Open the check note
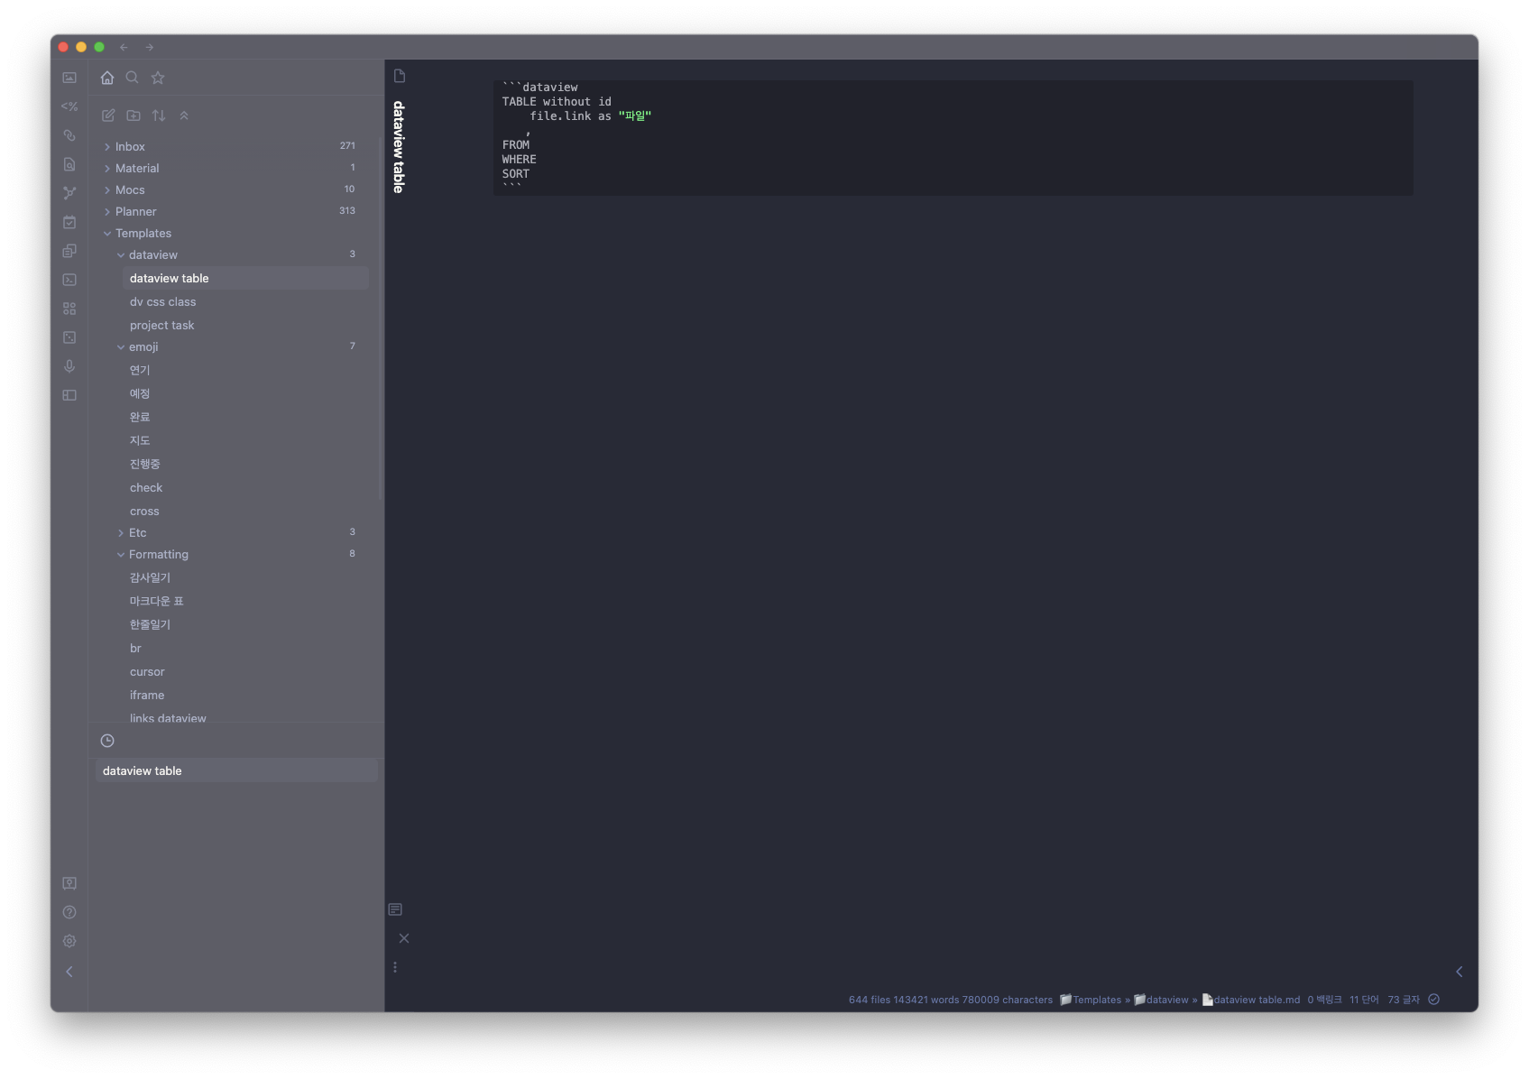Viewport: 1529px width, 1079px height. point(245,487)
